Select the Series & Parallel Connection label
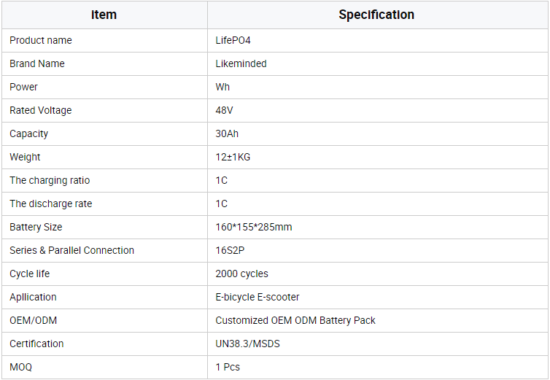The height and width of the screenshot is (380, 550). (x=71, y=250)
